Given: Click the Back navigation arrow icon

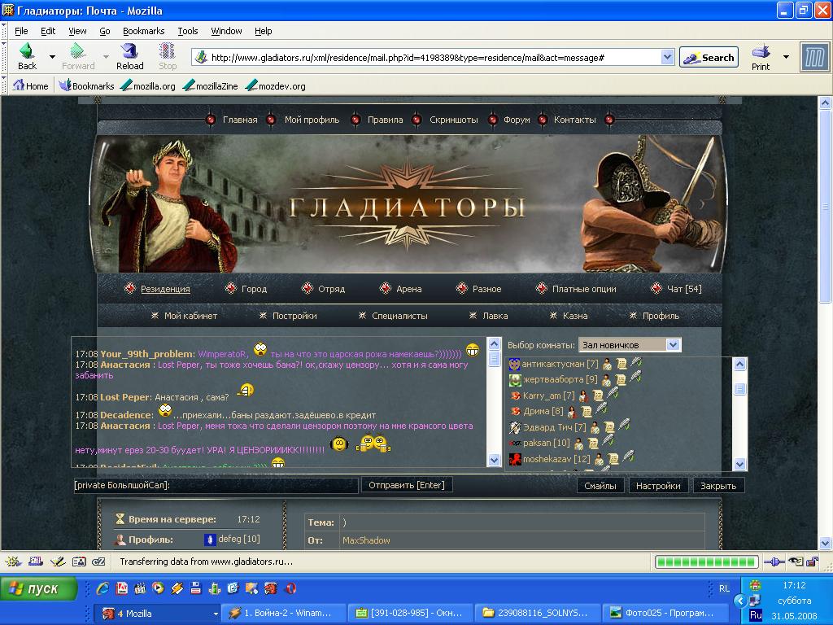Looking at the screenshot, I should click(x=27, y=51).
